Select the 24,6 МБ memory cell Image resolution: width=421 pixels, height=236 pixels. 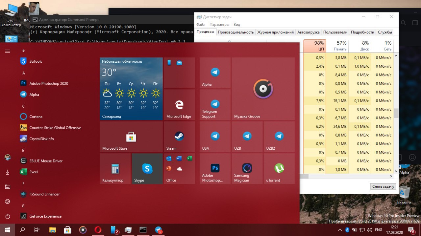(x=337, y=126)
